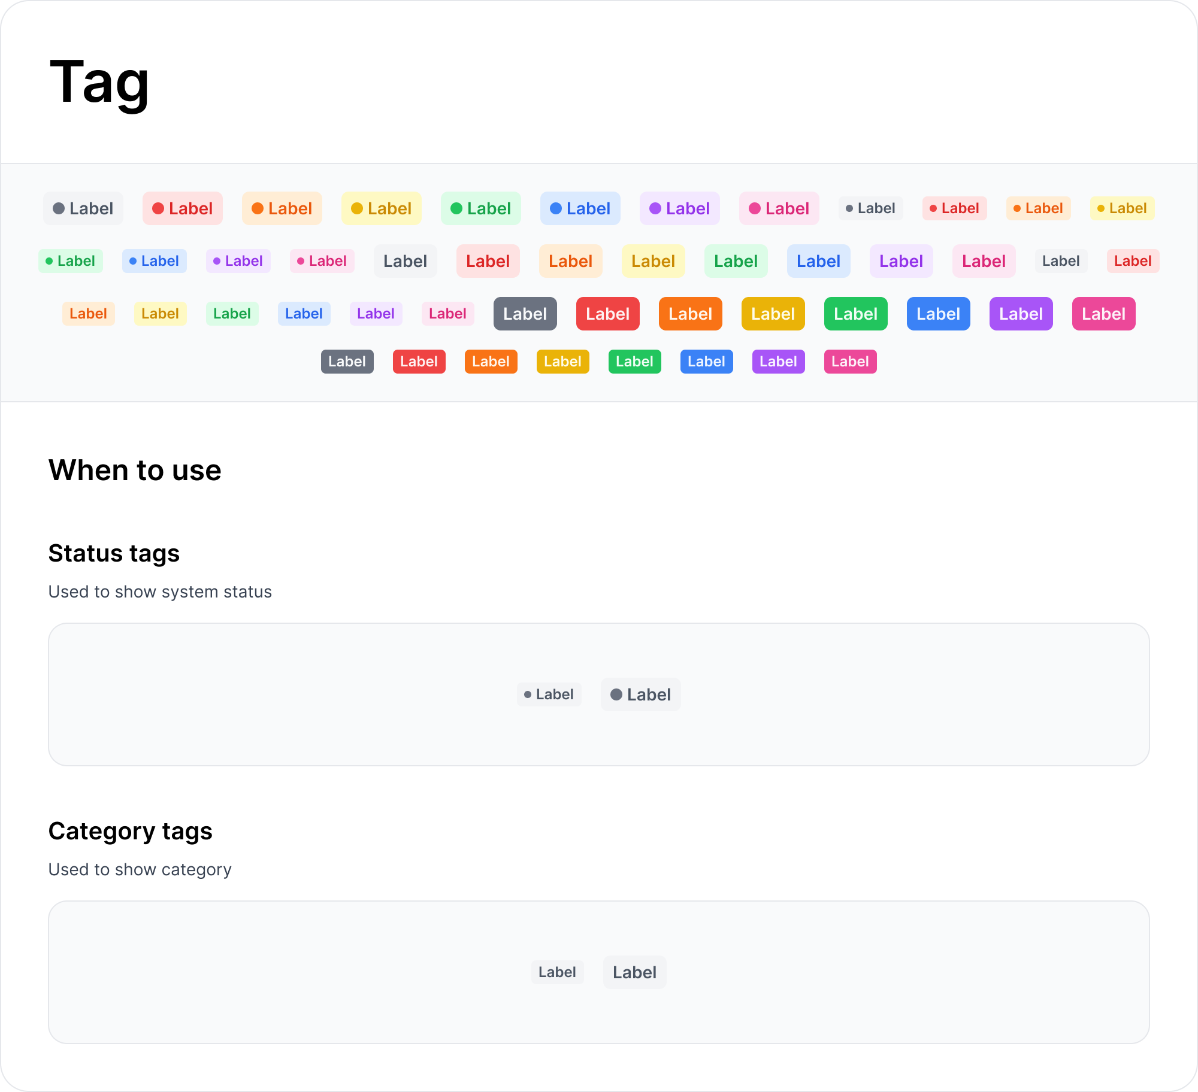Screen dimensions: 1198x1092
Task: Click small dotted gray tag in Status tags example
Action: [549, 694]
